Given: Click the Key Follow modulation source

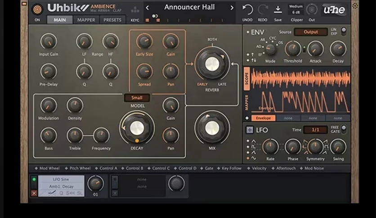Looking at the screenshot, I should tap(229, 168).
